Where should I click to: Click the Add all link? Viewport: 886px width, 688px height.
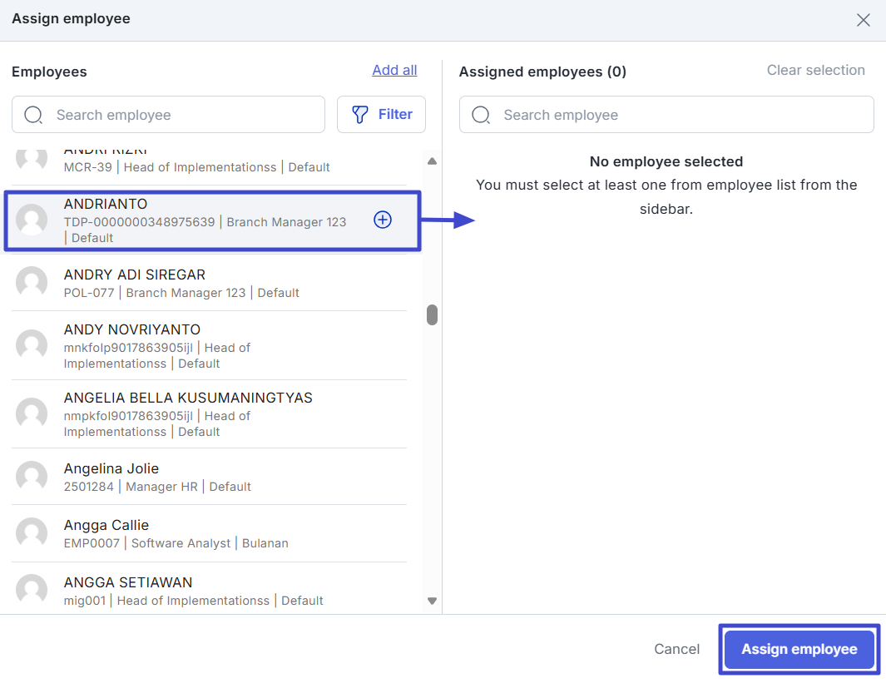pyautogui.click(x=394, y=71)
